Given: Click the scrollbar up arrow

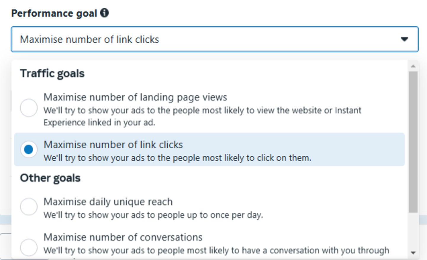Looking at the screenshot, I should point(413,66).
